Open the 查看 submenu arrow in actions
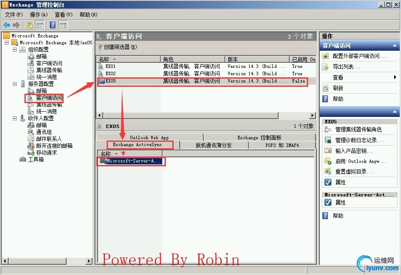 [395, 77]
